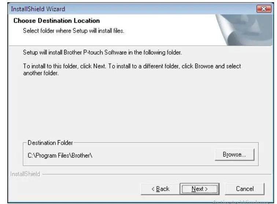Click the 'To install to this folder' paragraph

click(132, 70)
